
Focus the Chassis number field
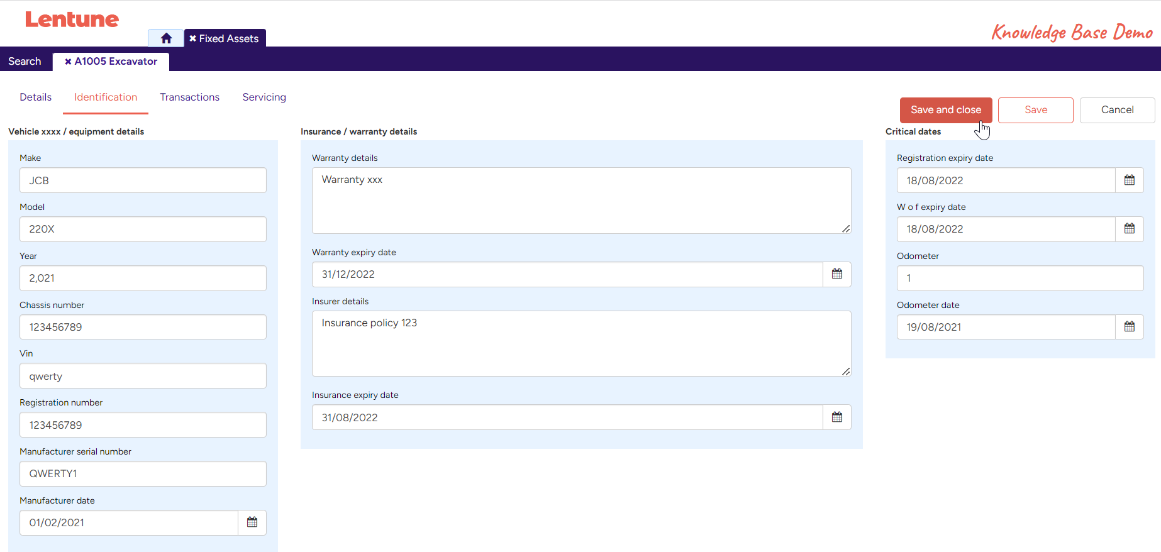click(143, 327)
